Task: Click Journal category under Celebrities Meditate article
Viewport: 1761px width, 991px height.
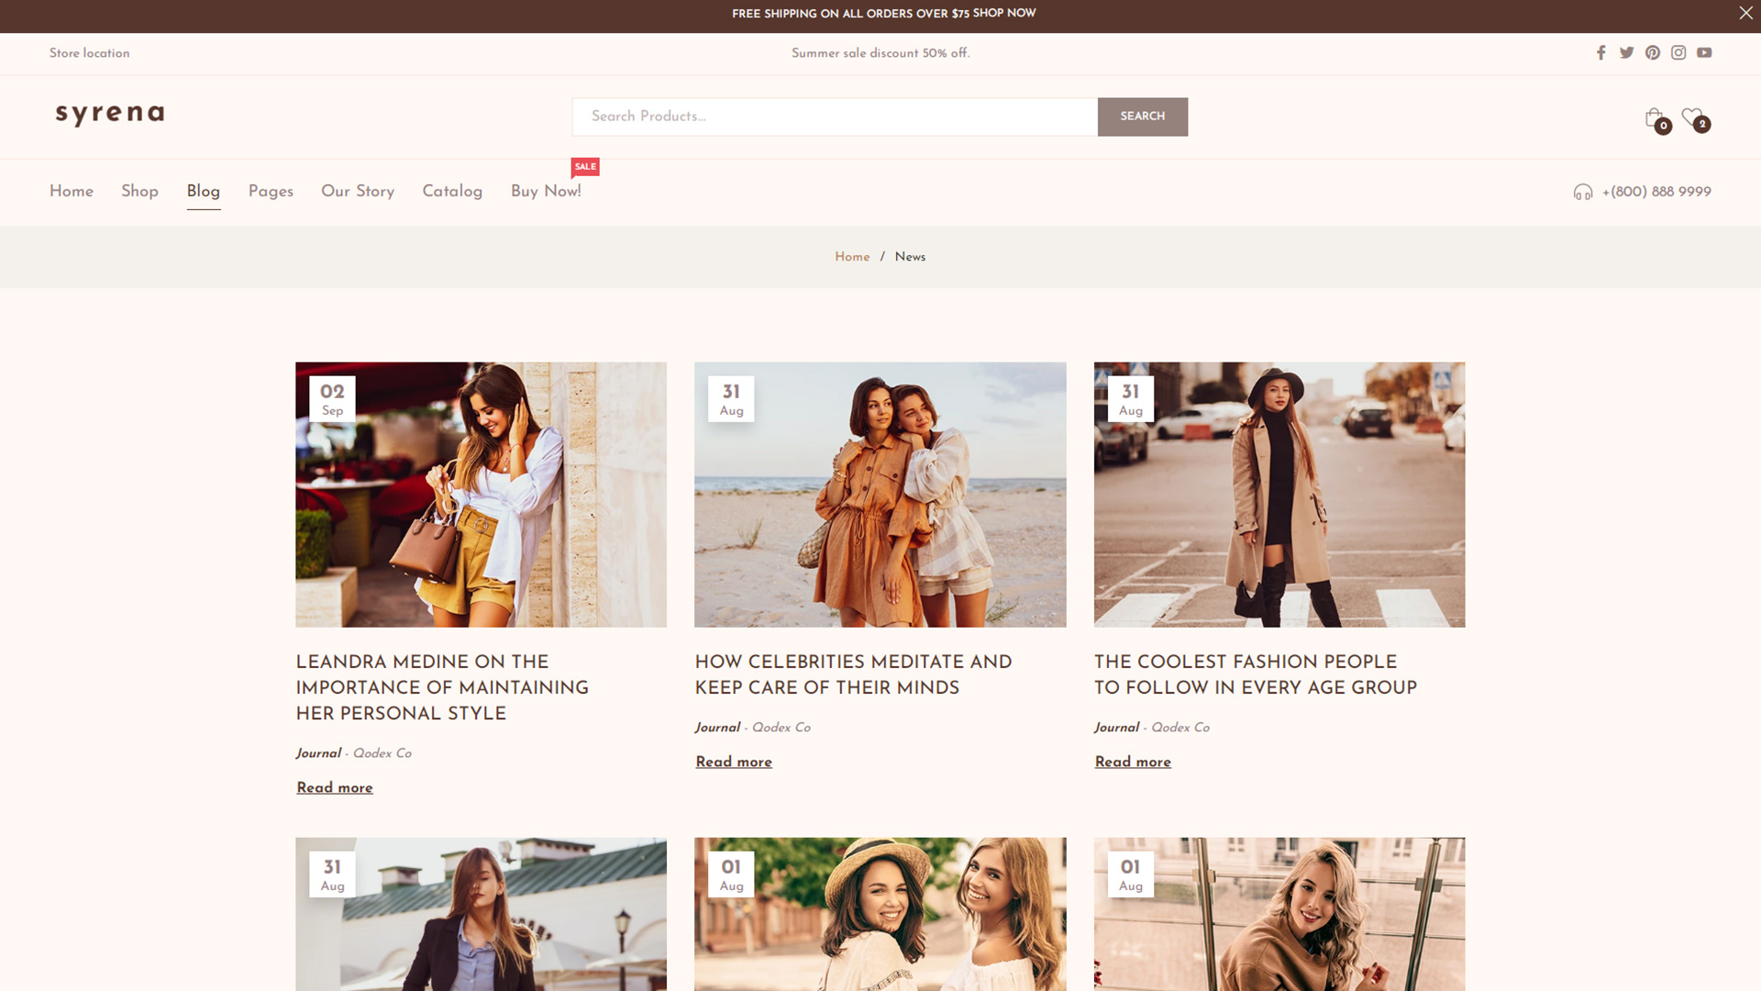Action: pos(717,728)
